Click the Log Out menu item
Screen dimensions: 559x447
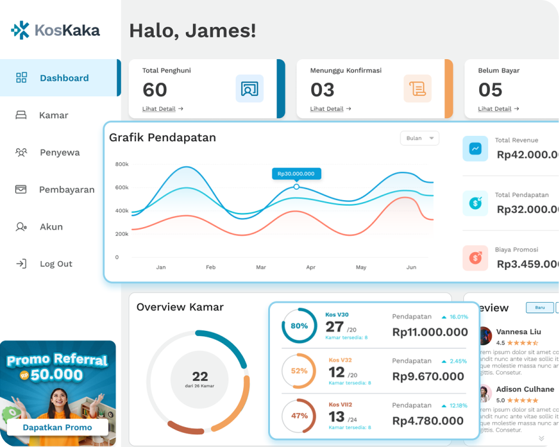tap(56, 264)
